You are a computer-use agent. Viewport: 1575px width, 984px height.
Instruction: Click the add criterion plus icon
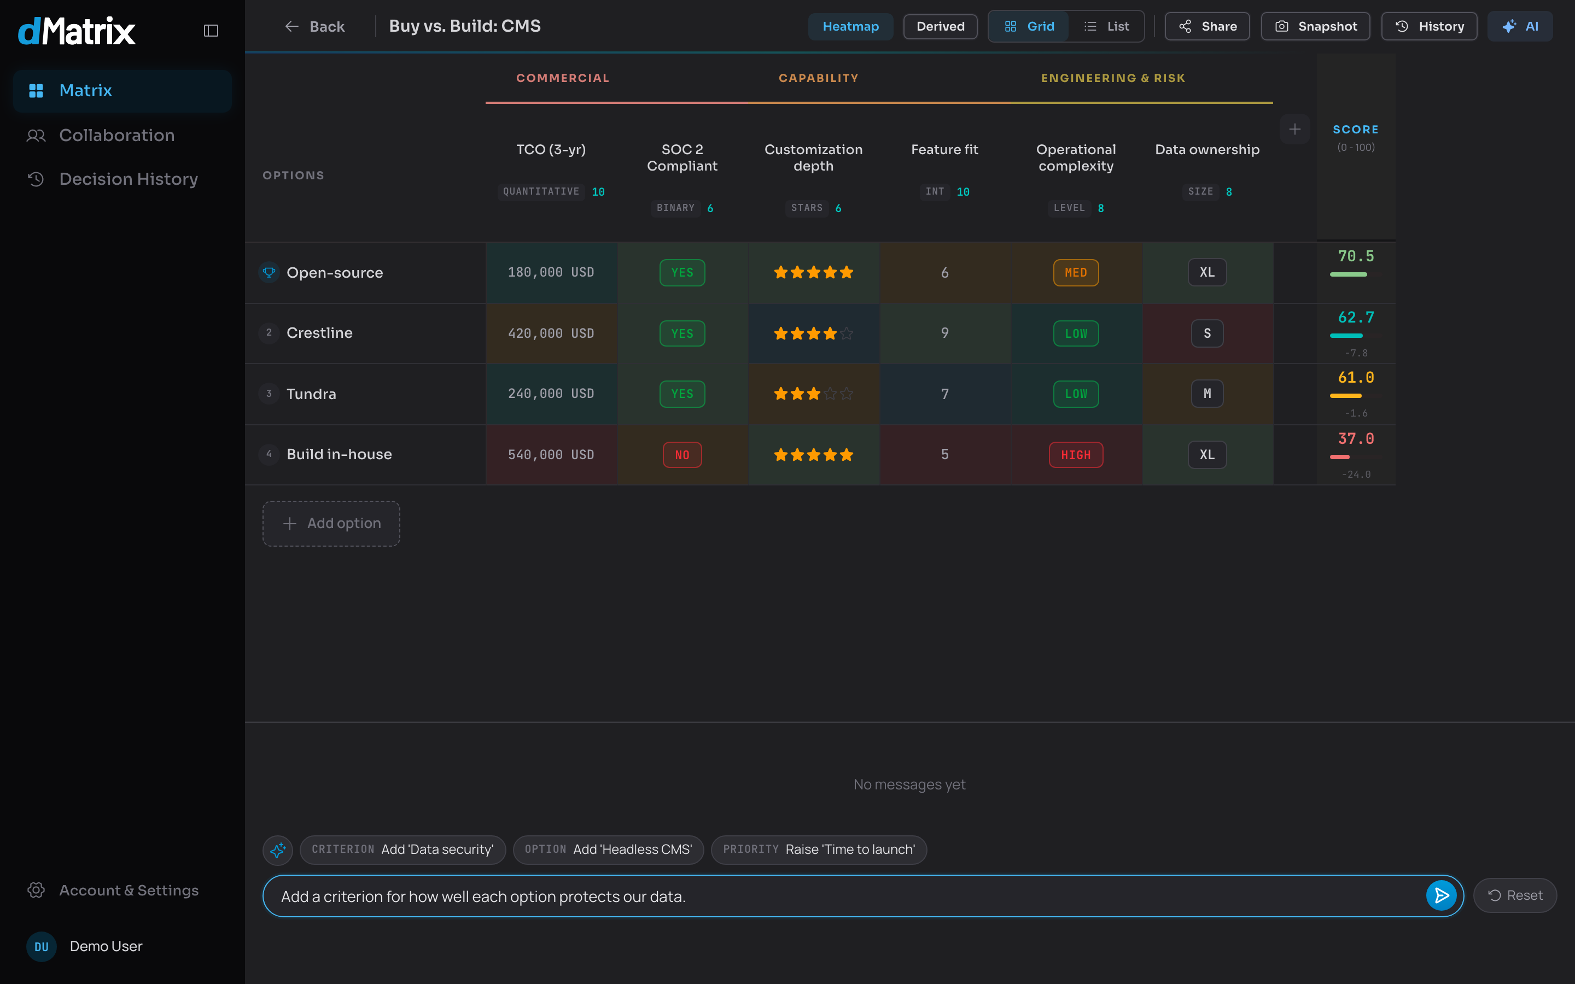1294,129
